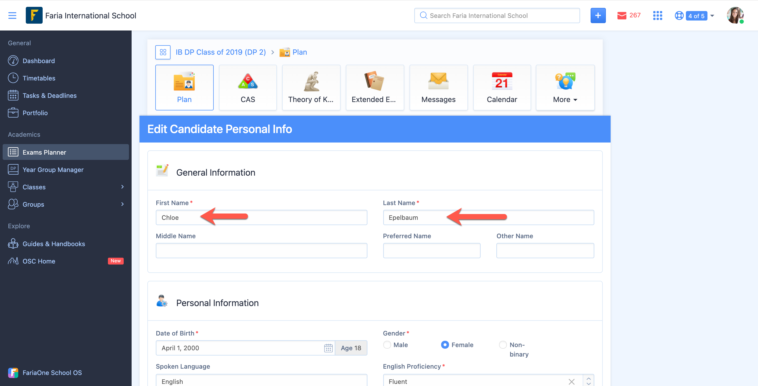Click the Tasks & Deadlines calendar icon
Screen dimensions: 758x386
[13, 95]
